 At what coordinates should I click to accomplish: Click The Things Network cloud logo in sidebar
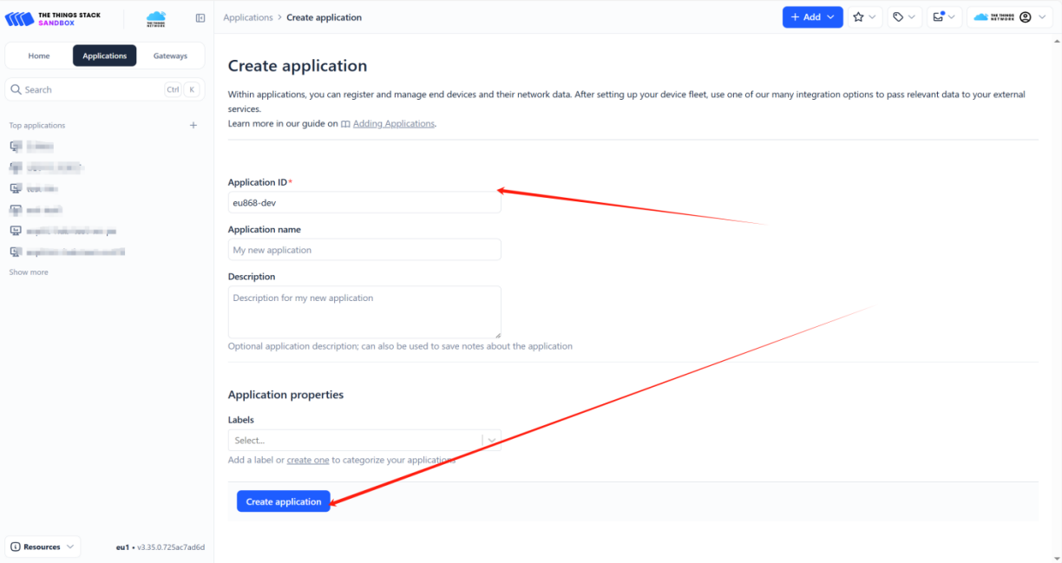[156, 18]
